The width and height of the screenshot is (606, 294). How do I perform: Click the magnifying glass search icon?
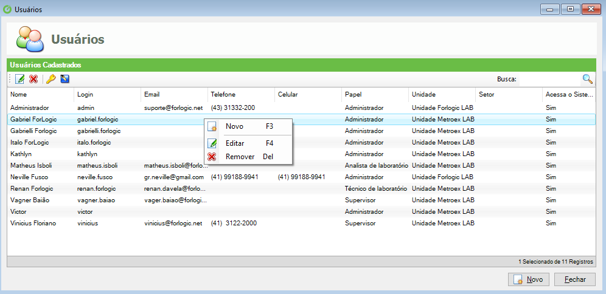coord(588,79)
